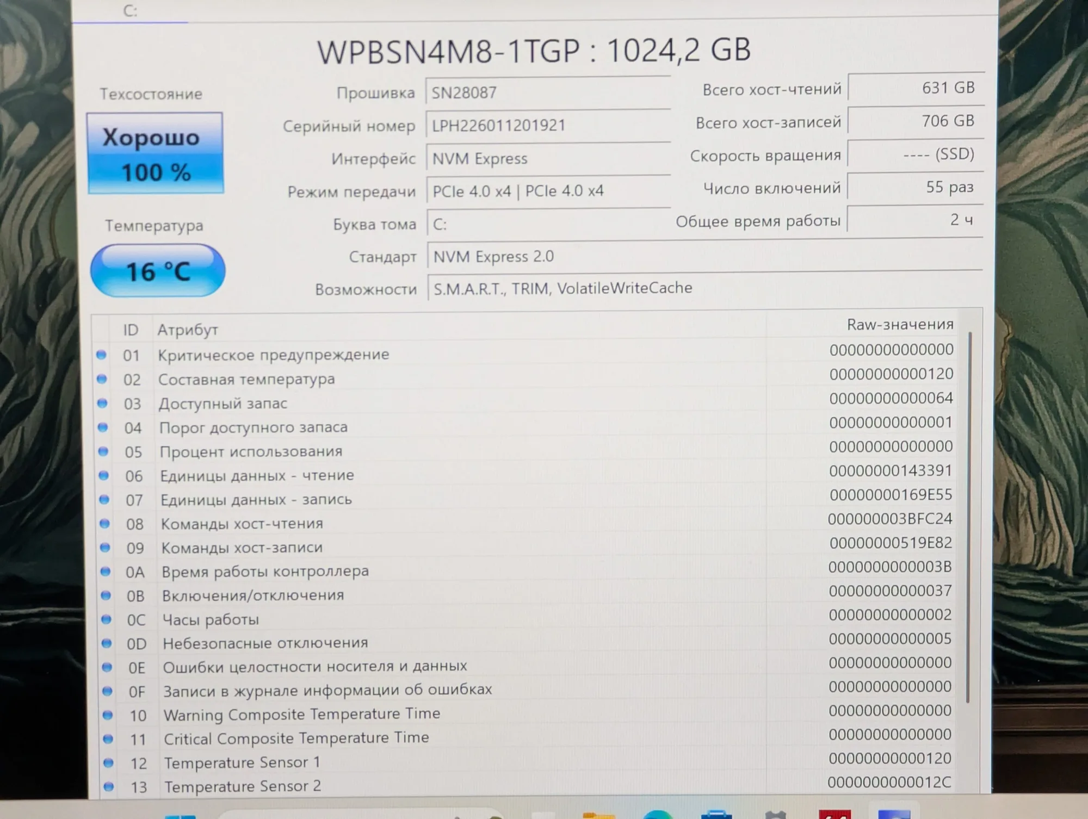The image size is (1088, 819).
Task: Click the serial number field LPH226011201921
Action: (x=548, y=126)
